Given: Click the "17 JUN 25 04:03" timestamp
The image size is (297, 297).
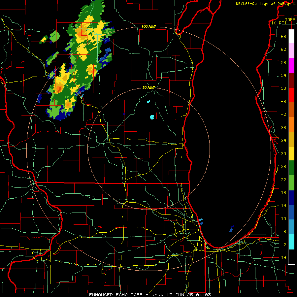Looking at the screenshot, I should click(x=188, y=295).
